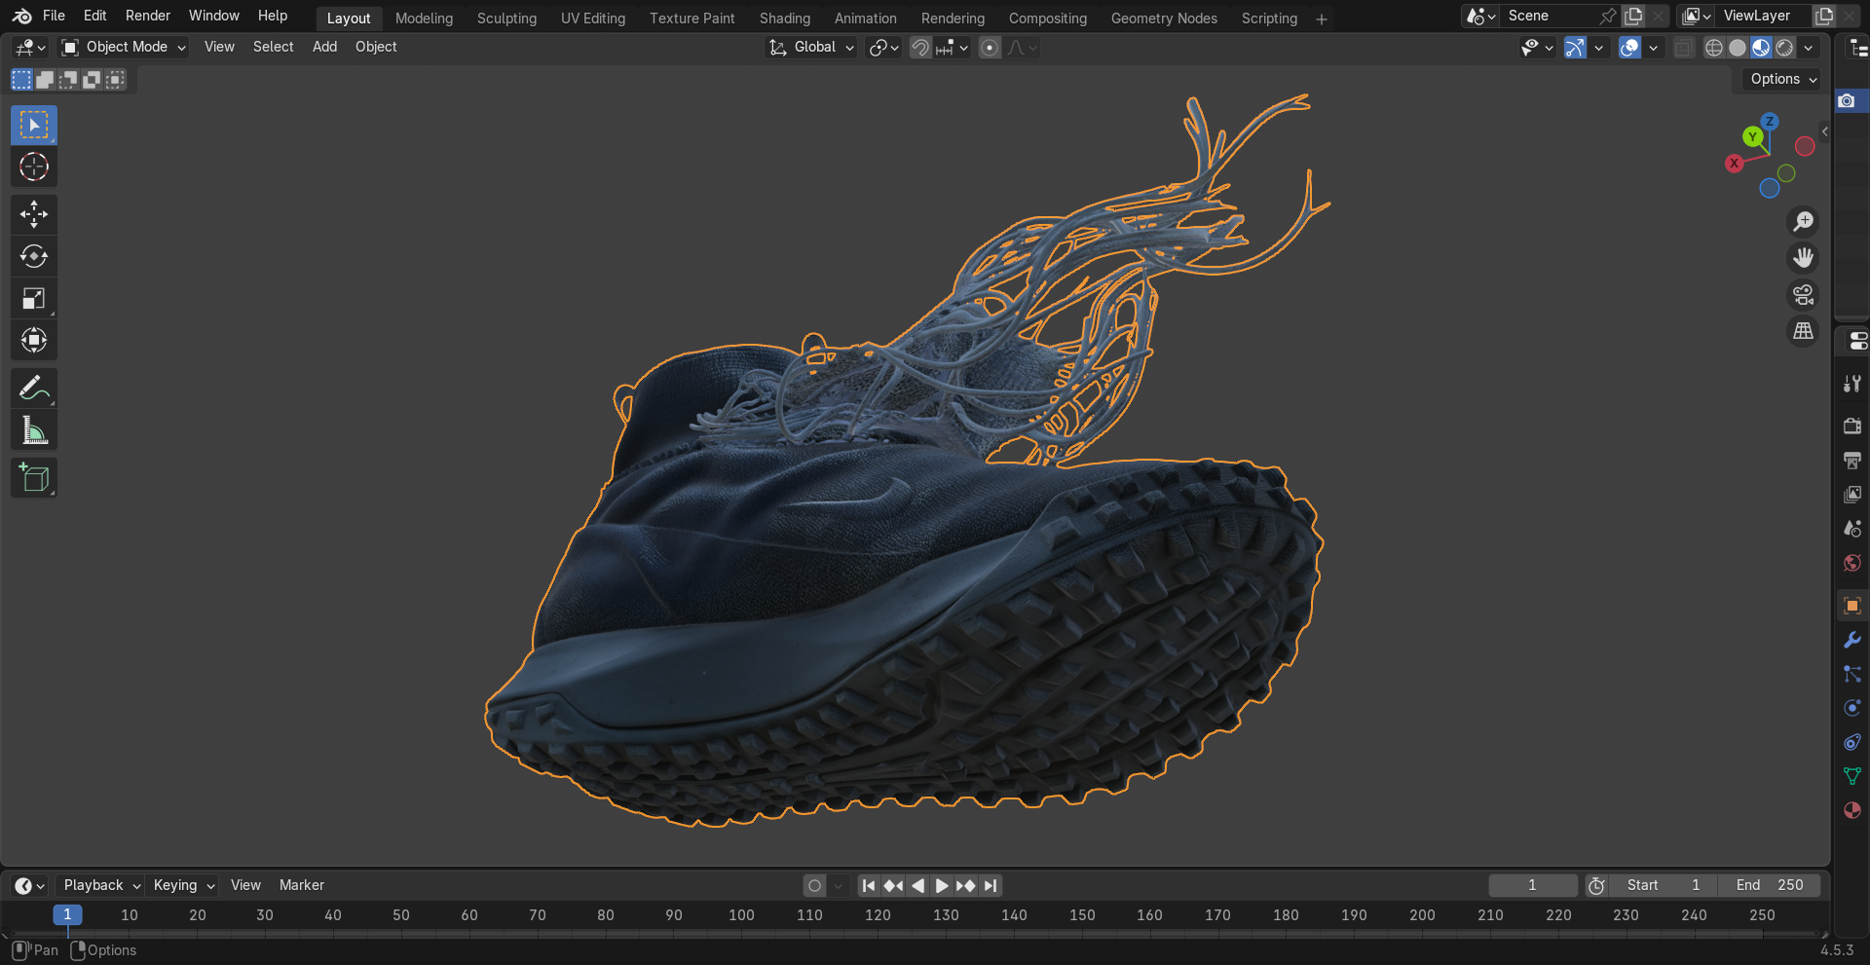Click the Blender logo icon
This screenshot has height=965, width=1870.
coord(21,16)
